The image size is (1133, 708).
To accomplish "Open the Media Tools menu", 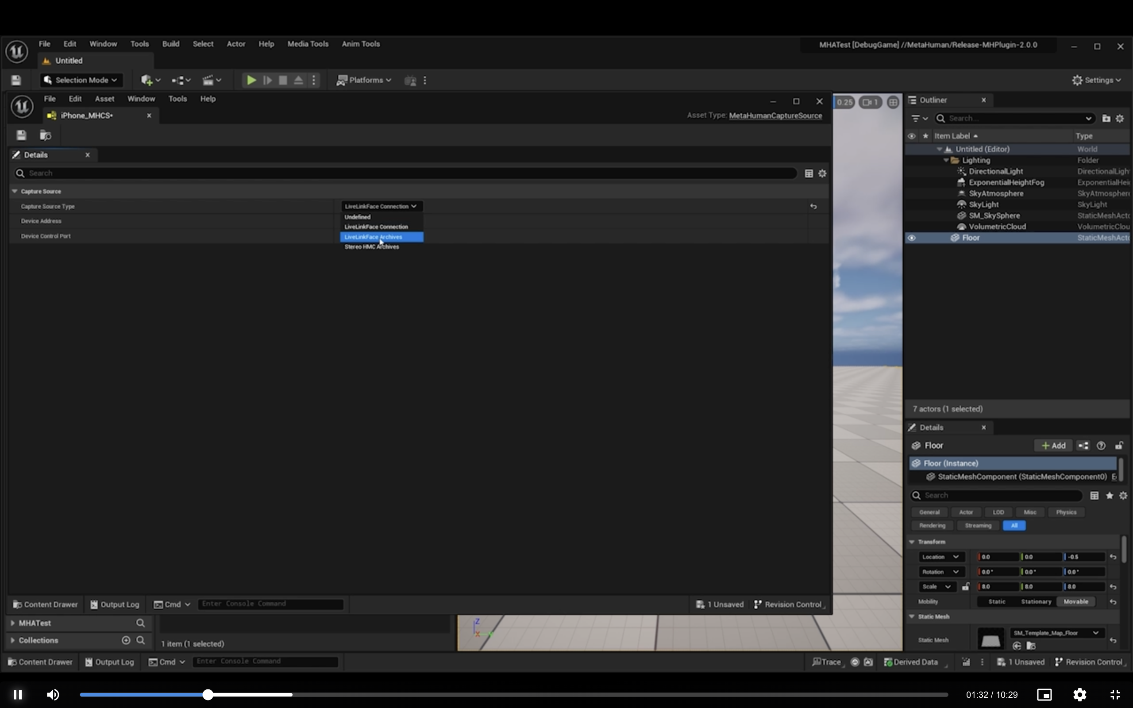I will coord(308,44).
